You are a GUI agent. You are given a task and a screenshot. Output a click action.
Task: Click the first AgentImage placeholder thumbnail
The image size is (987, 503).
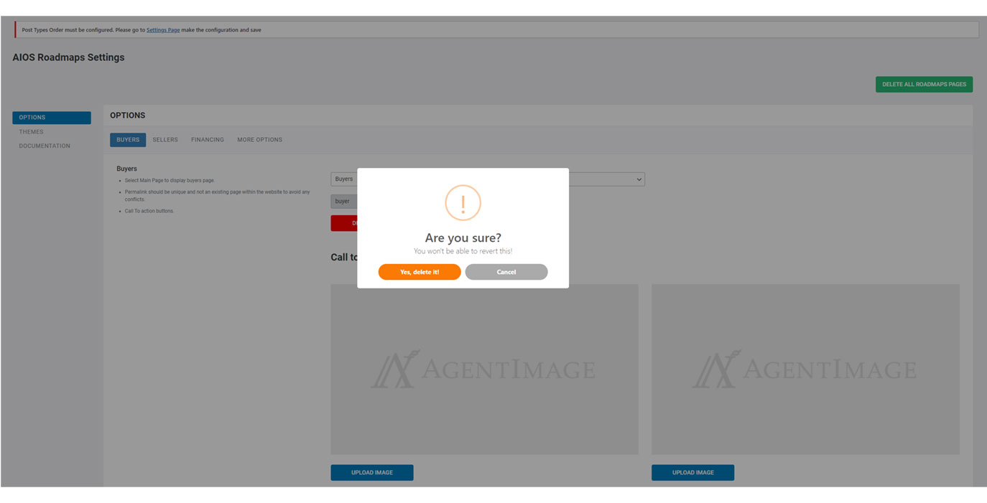(485, 370)
